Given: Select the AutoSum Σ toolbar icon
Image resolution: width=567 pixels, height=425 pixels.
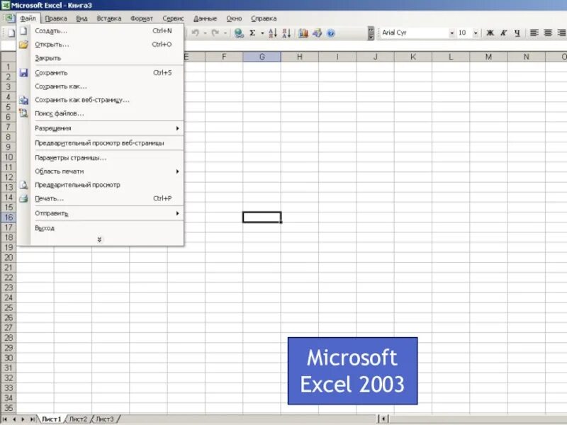Looking at the screenshot, I should [x=252, y=33].
